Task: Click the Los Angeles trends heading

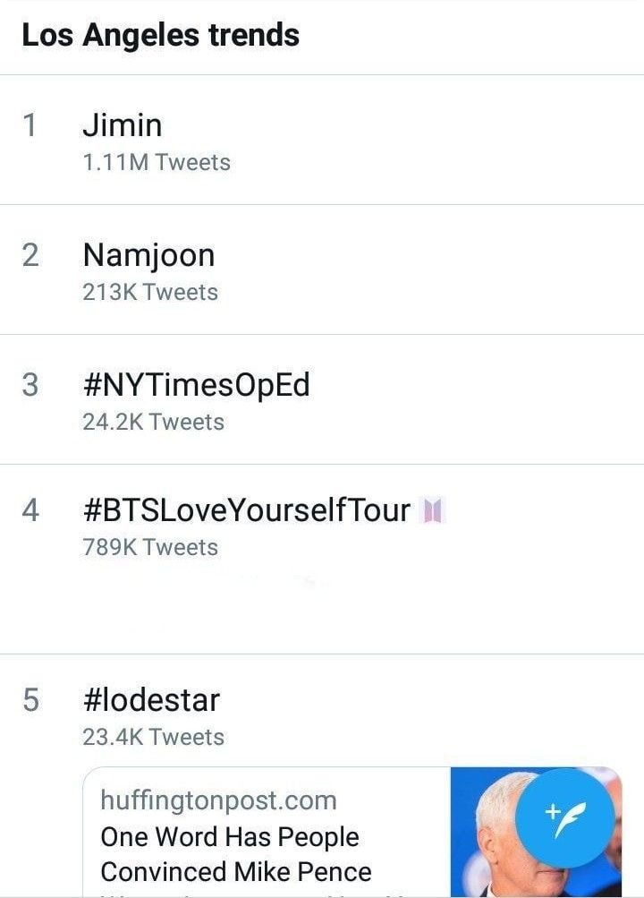Action: [161, 36]
